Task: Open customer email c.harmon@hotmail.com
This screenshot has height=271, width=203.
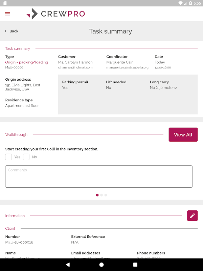Action: 75,68
